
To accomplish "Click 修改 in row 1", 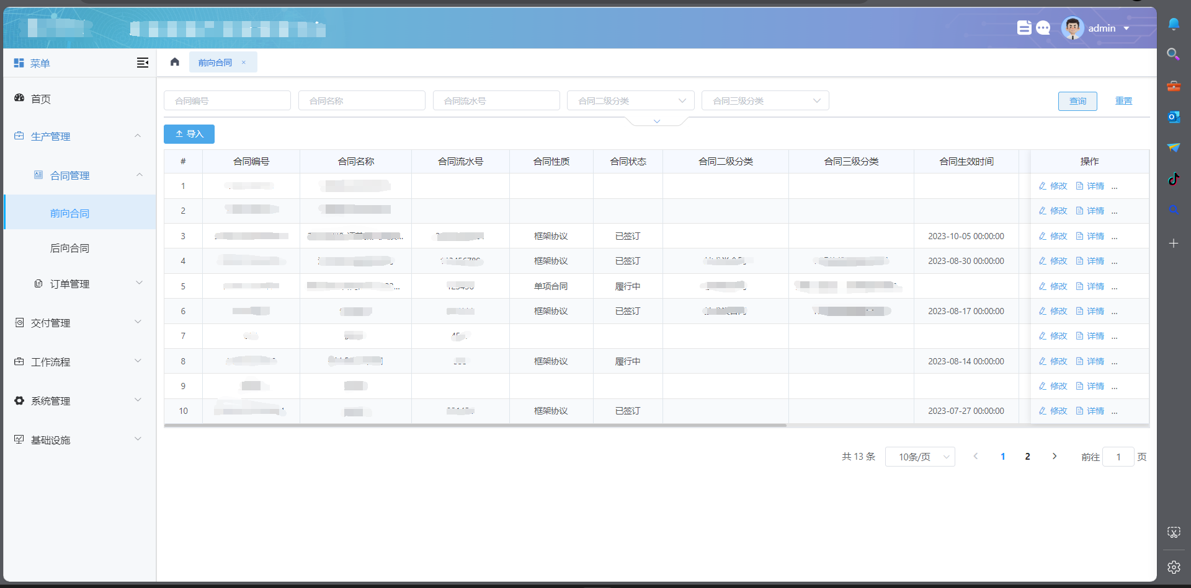I will coord(1053,186).
